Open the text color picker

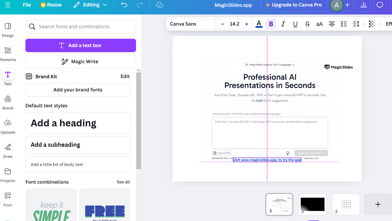[x=259, y=24]
